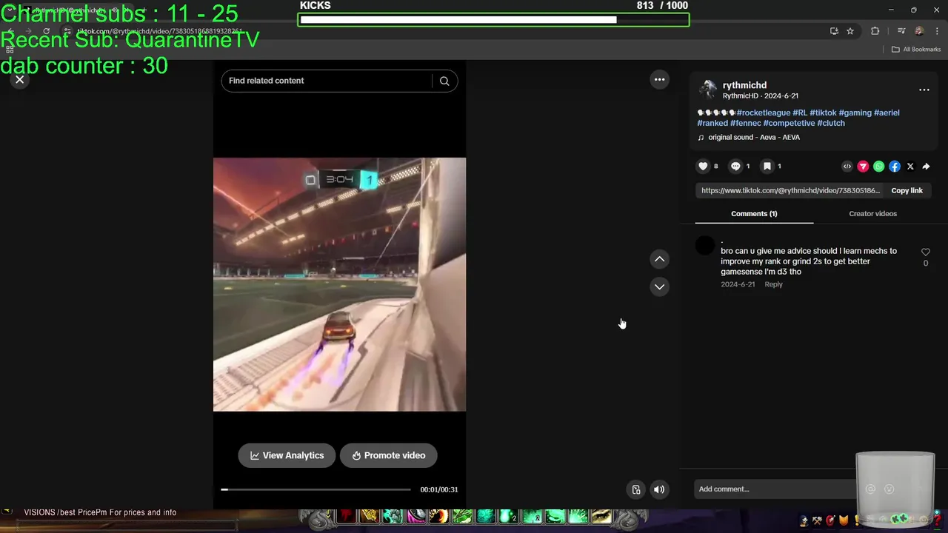Image resolution: width=948 pixels, height=533 pixels.
Task: Share to Facebook icon
Action: [895, 167]
